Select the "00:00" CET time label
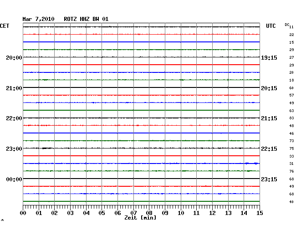The height and width of the screenshot is (225, 296). [x=14, y=179]
